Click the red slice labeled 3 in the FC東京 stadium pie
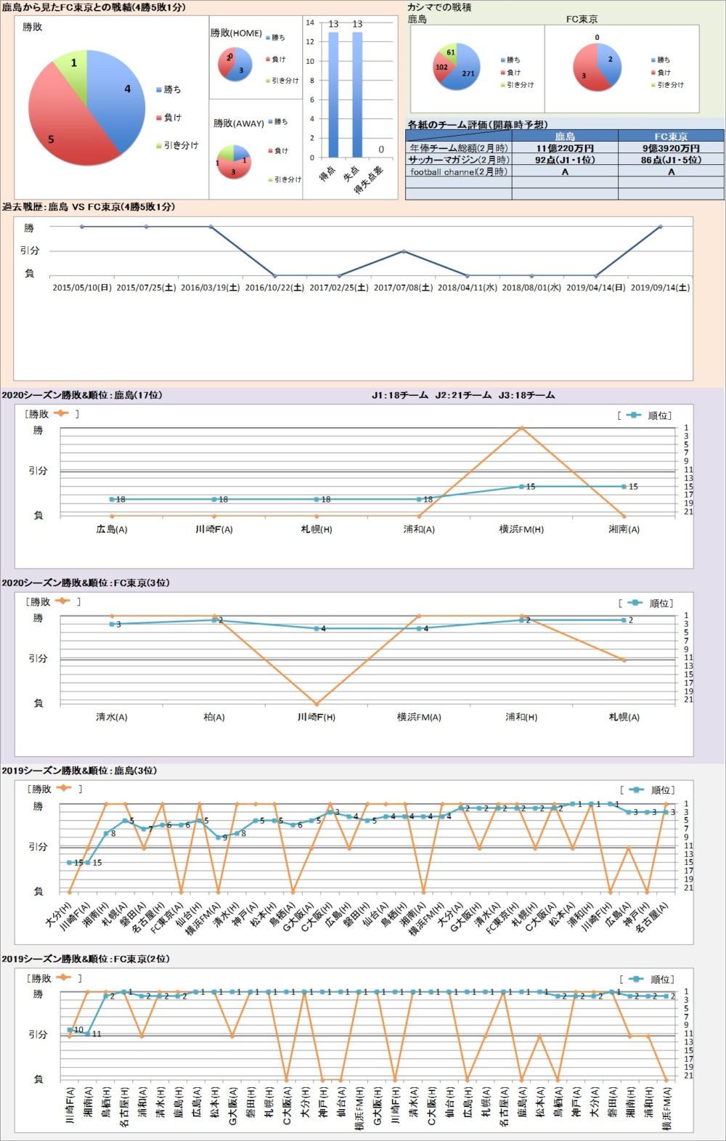Screen dimensions: 726x1141 [x=587, y=76]
